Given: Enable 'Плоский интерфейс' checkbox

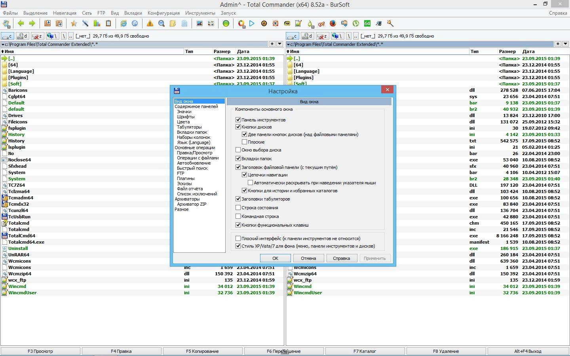Looking at the screenshot, I should pyautogui.click(x=238, y=239).
